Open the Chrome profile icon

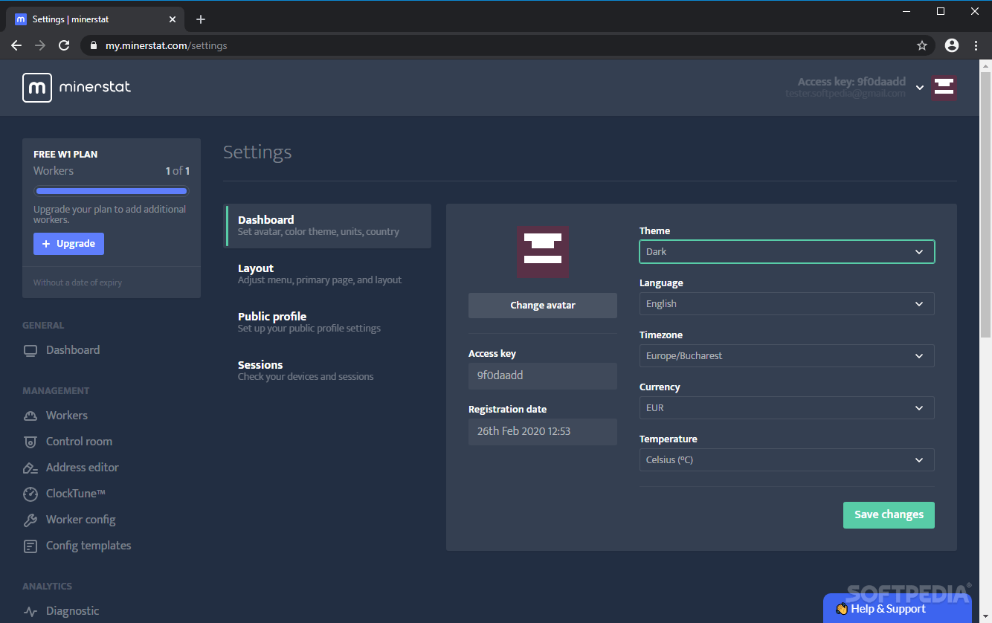[952, 45]
